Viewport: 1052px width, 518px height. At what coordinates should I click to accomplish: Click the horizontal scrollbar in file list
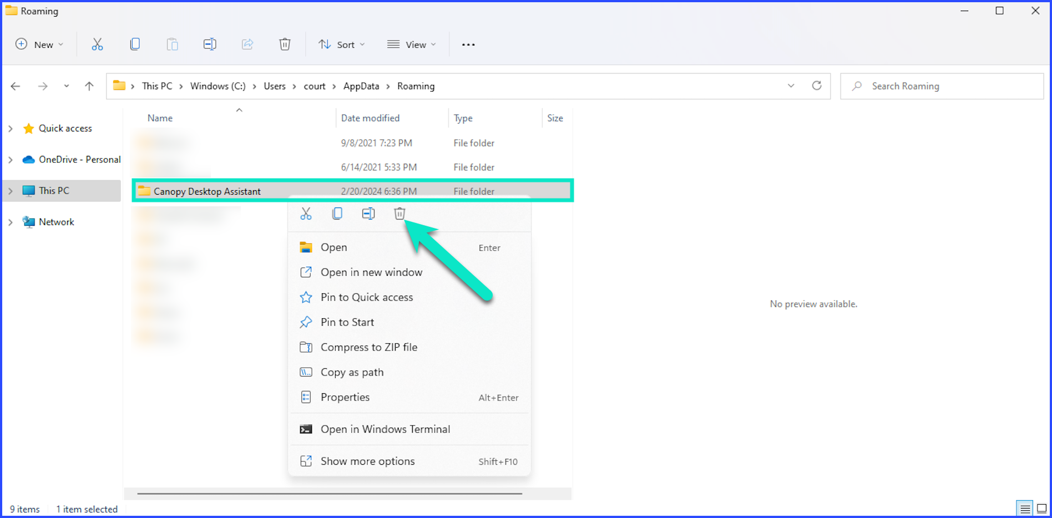click(330, 493)
